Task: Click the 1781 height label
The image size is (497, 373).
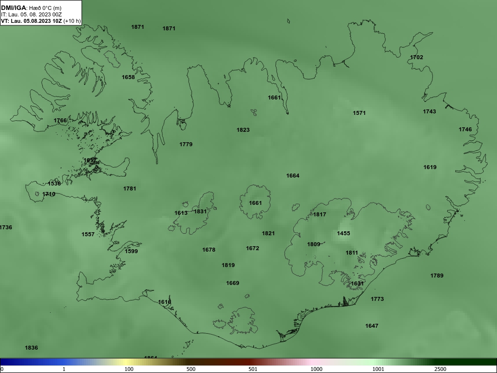Action: [x=129, y=188]
